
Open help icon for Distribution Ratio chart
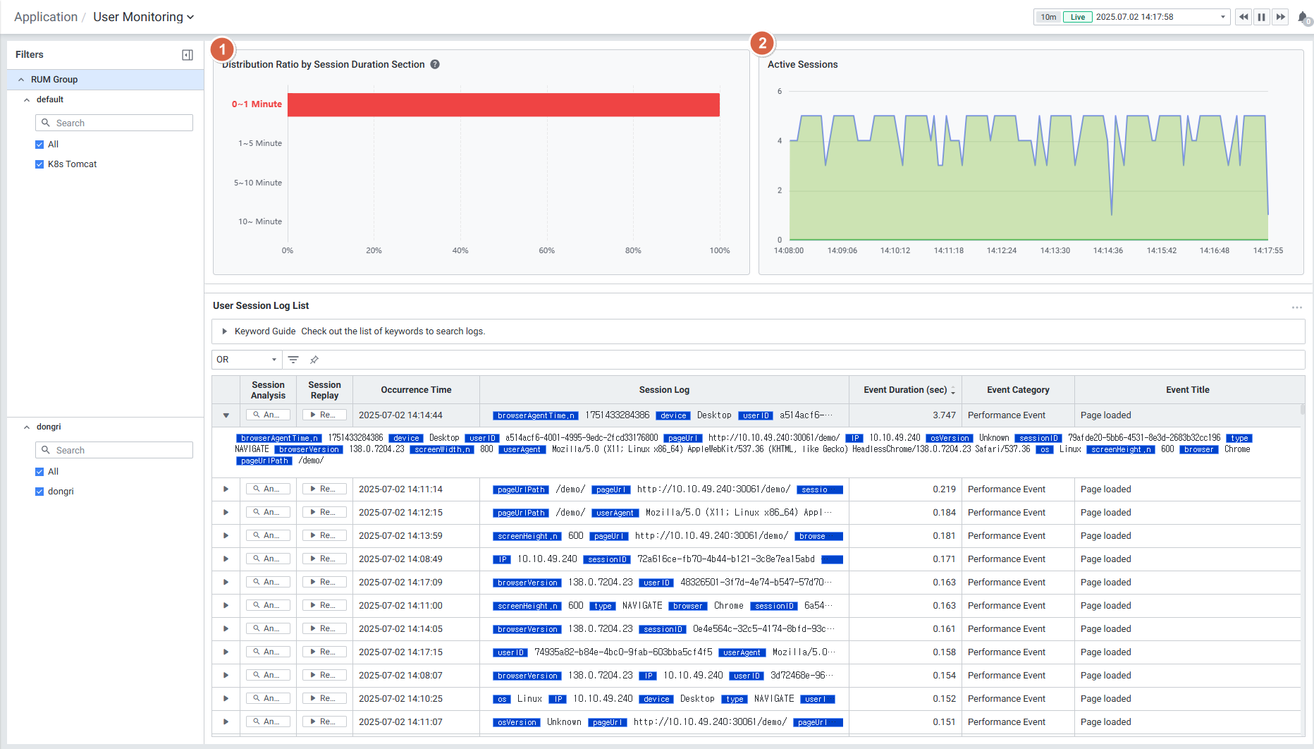(x=435, y=64)
